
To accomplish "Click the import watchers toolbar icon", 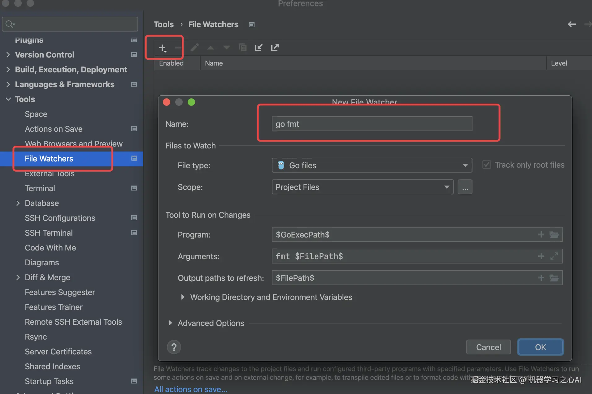I will 259,48.
